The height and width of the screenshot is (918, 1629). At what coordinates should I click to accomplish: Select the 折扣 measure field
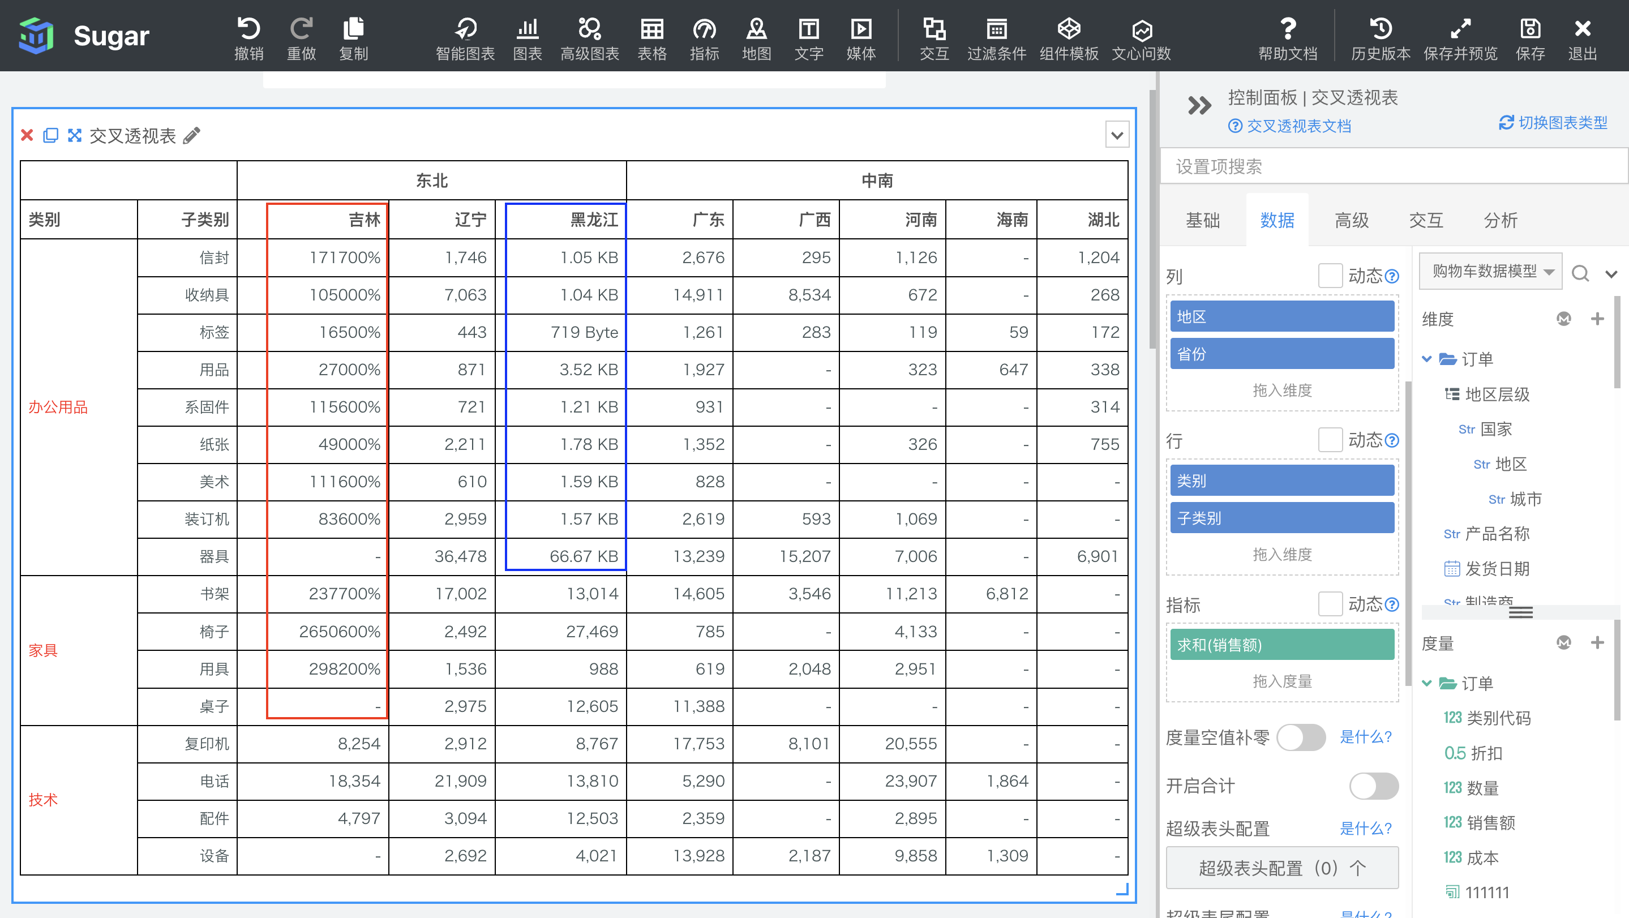pos(1473,752)
